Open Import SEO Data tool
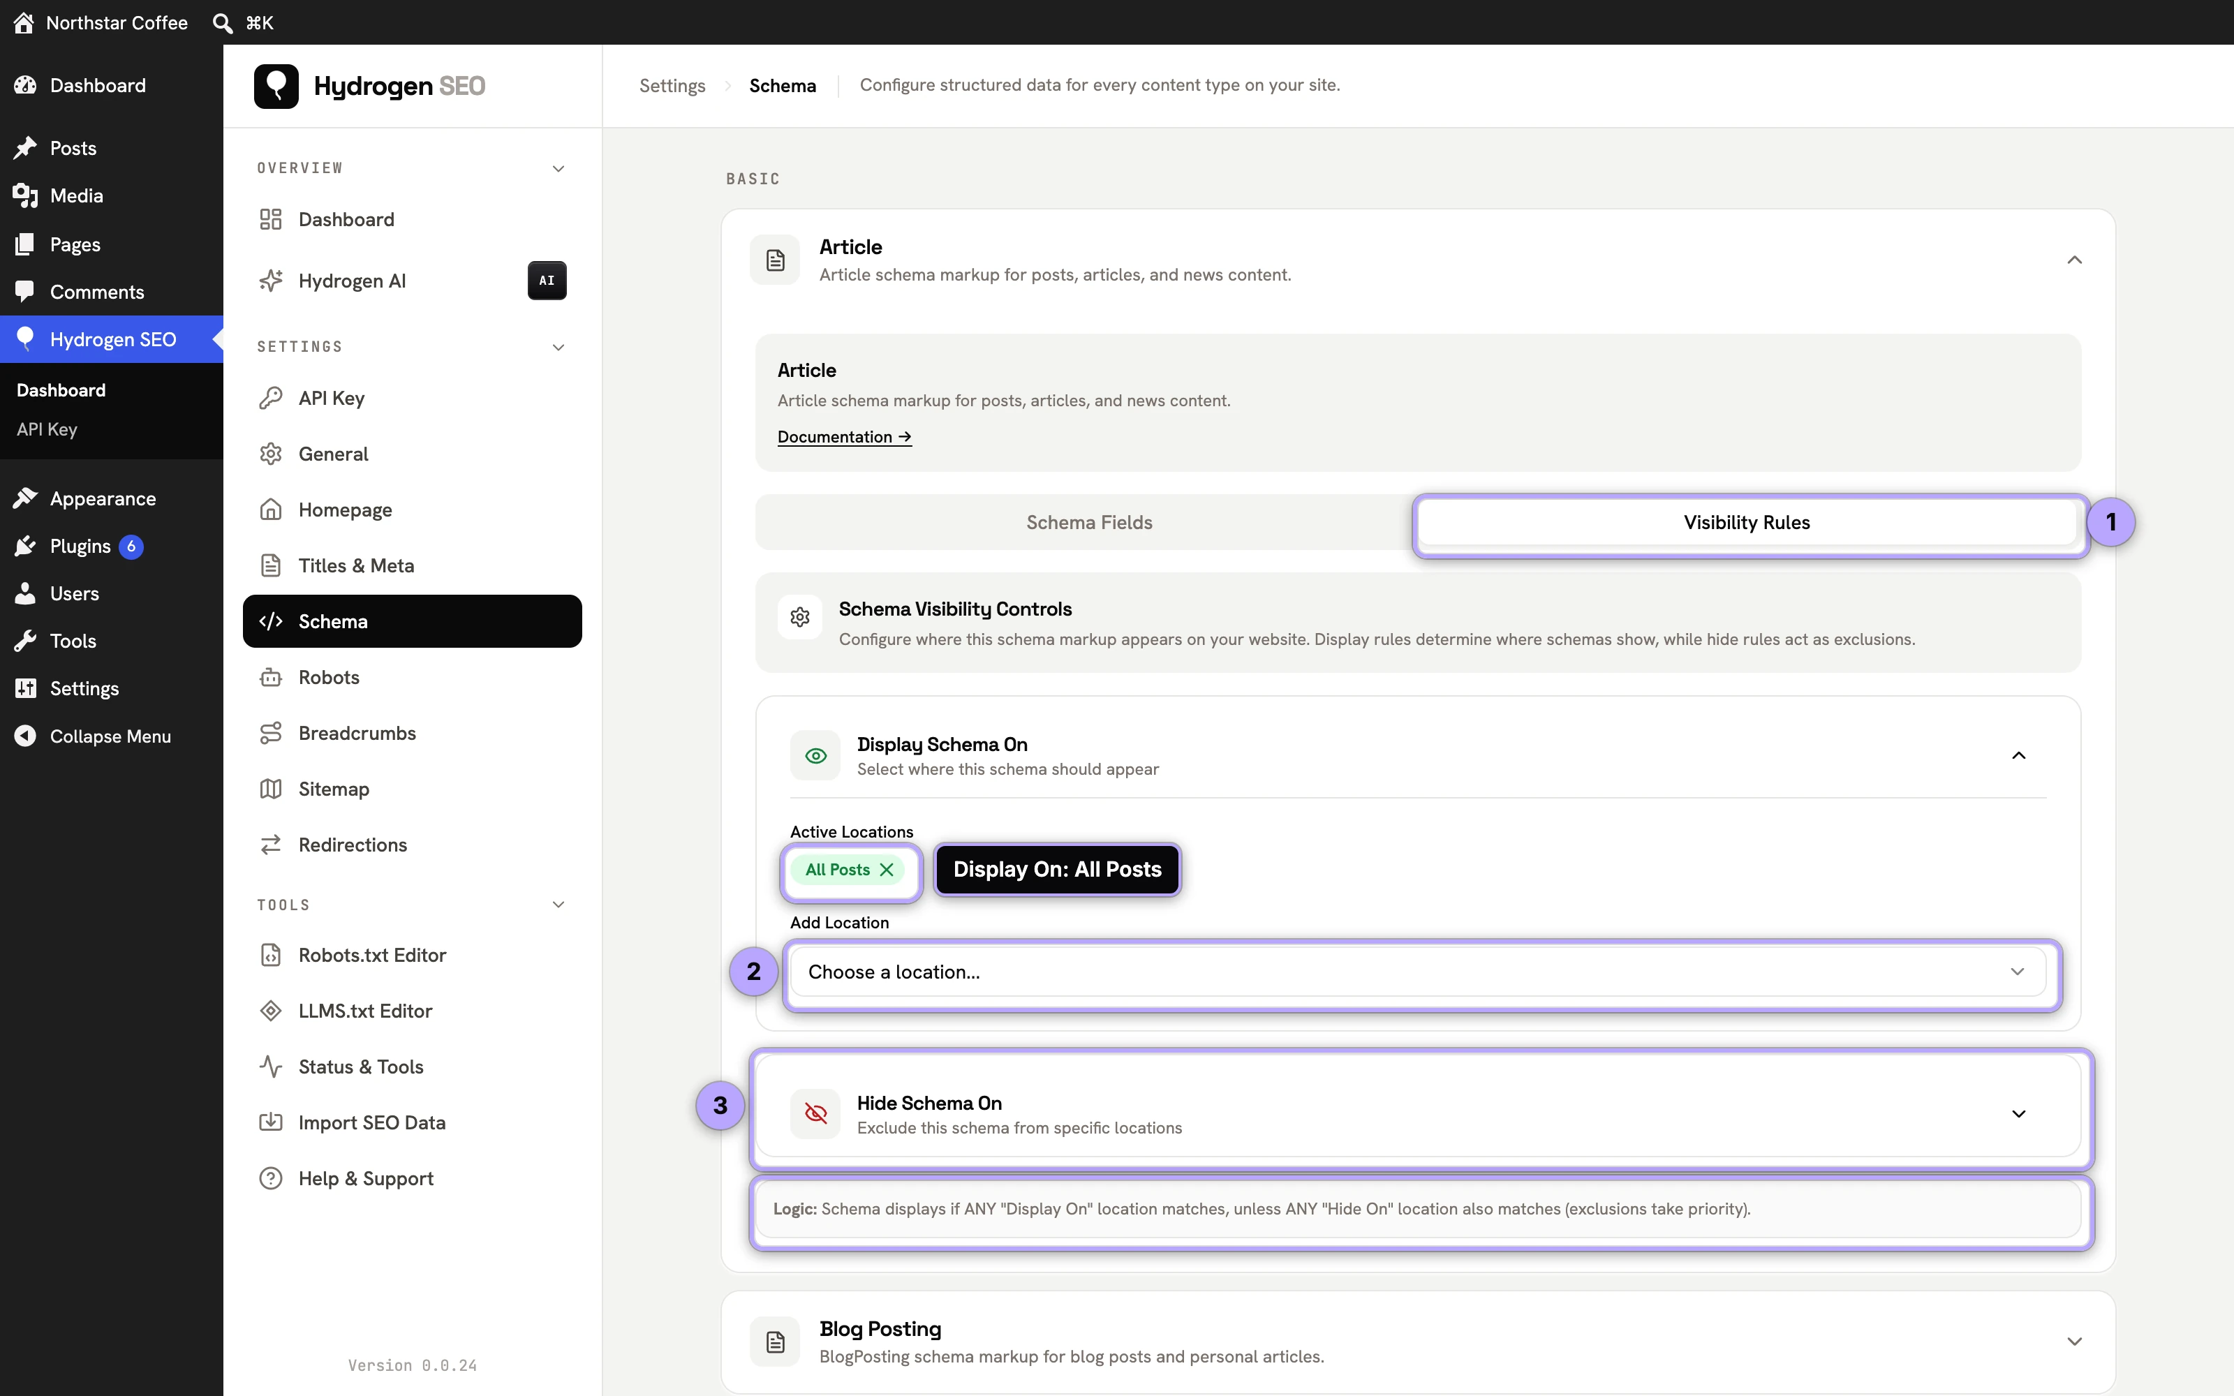Screen dimensions: 2234x1396 point(413,1122)
